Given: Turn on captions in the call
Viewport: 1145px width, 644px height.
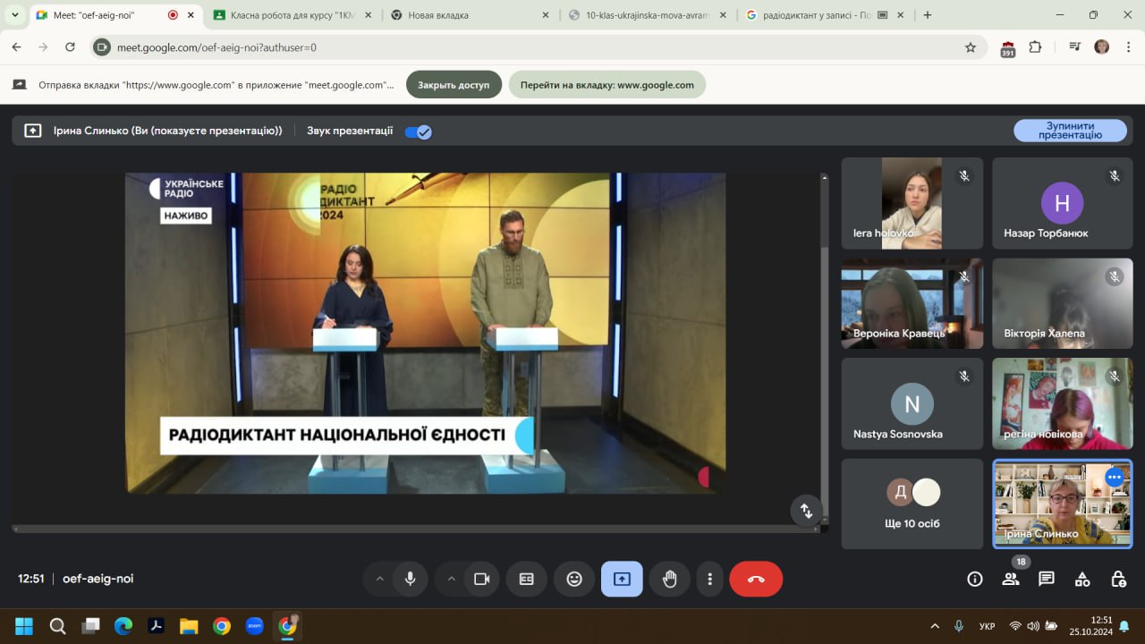Looking at the screenshot, I should [x=527, y=579].
